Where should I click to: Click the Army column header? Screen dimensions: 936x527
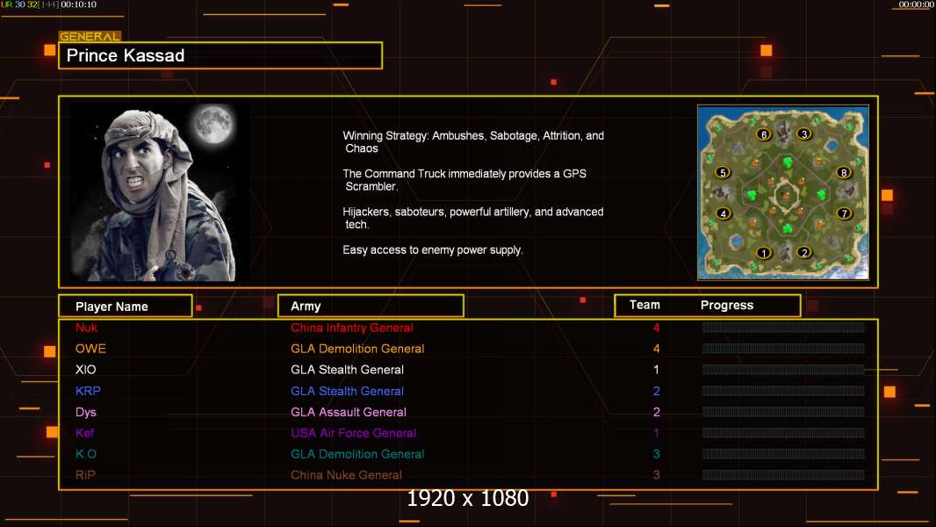point(371,307)
